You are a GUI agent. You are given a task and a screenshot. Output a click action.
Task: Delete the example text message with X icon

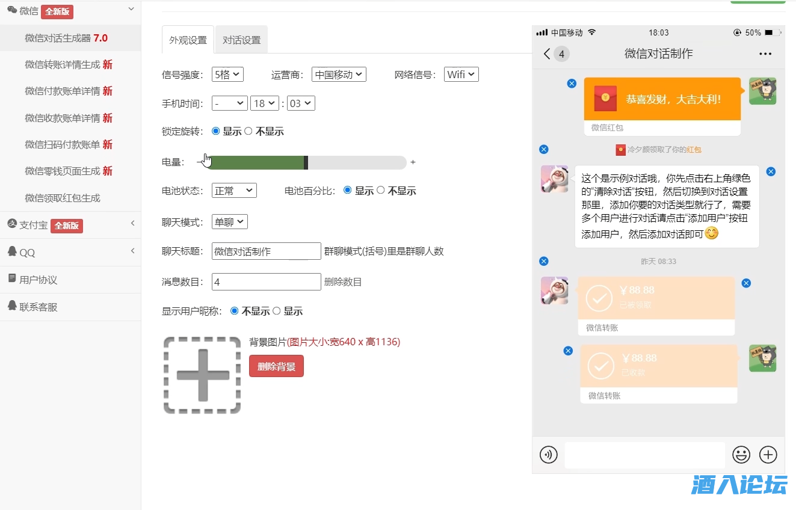pyautogui.click(x=771, y=172)
